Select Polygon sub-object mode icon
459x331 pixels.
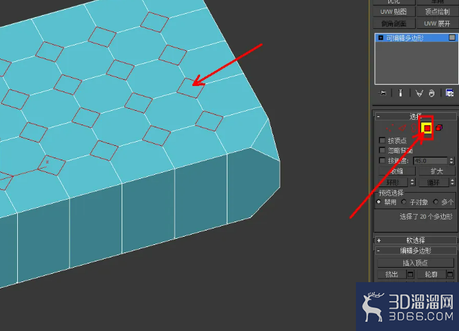coord(427,128)
